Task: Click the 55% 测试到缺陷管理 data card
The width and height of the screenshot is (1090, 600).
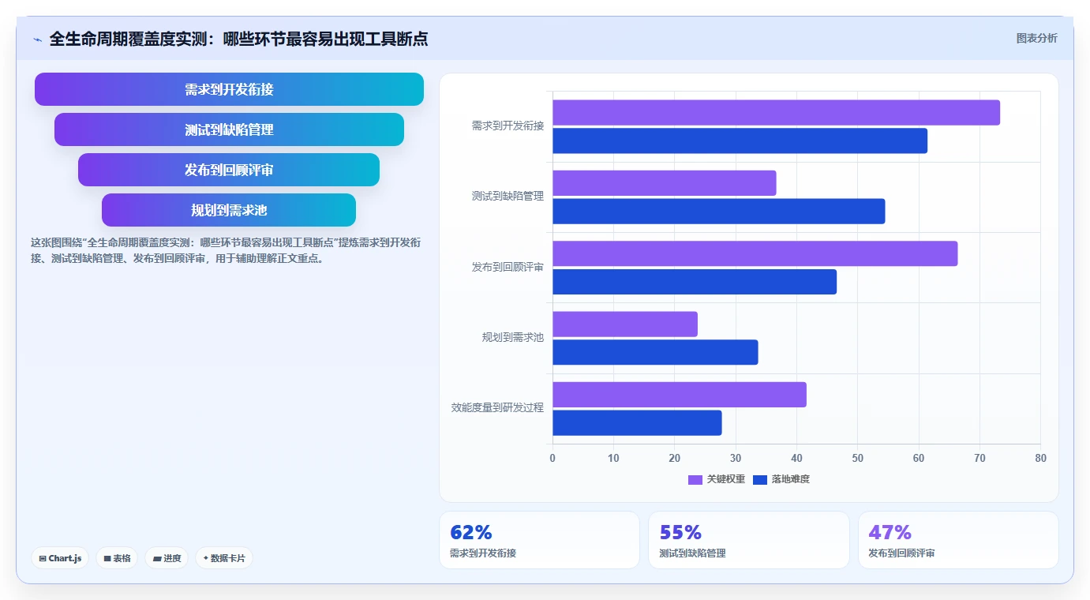Action: [x=749, y=540]
